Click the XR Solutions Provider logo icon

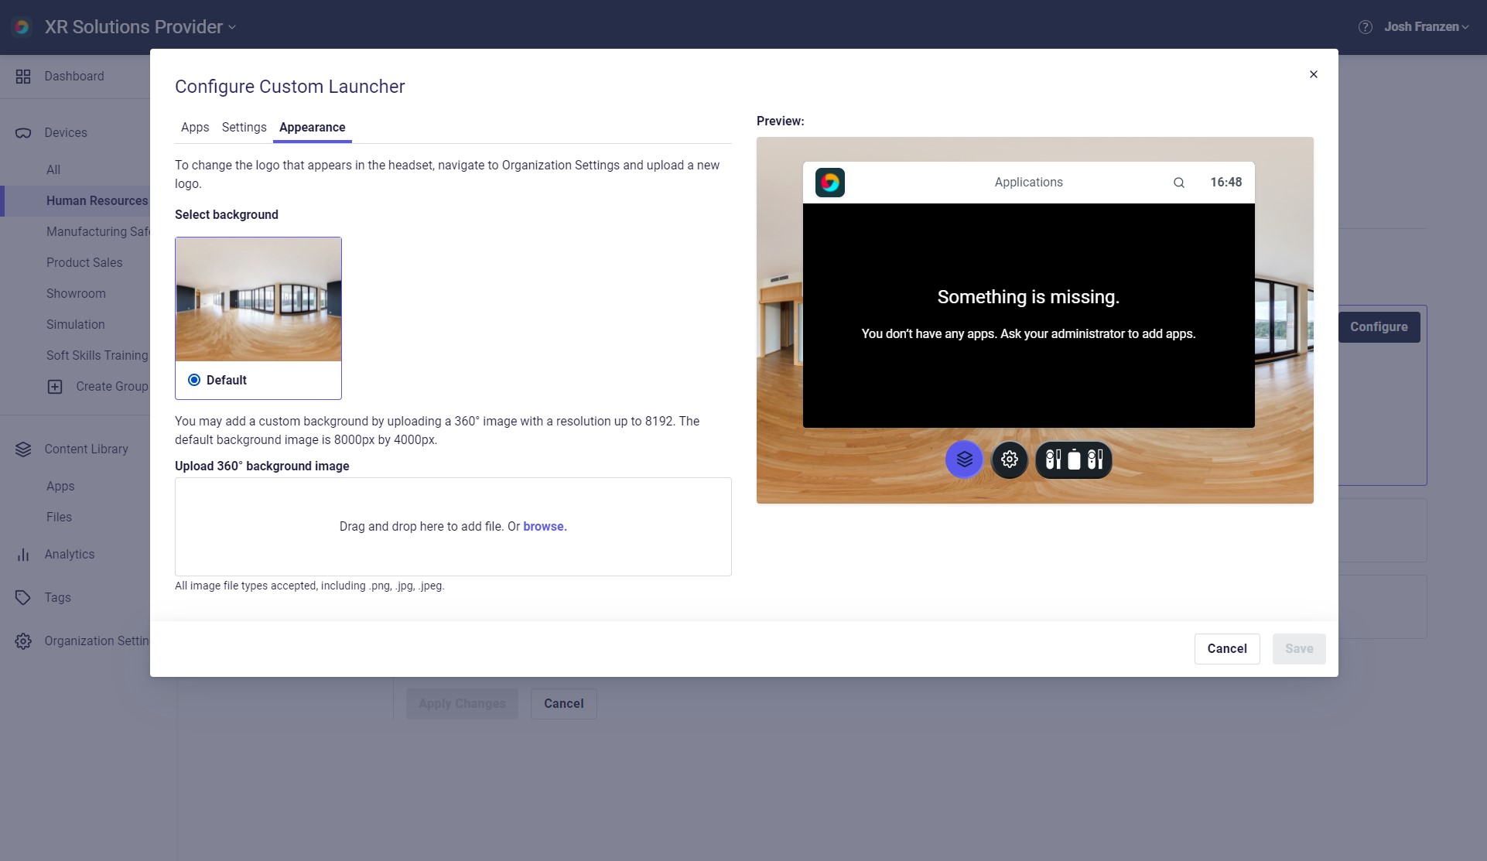coord(22,27)
